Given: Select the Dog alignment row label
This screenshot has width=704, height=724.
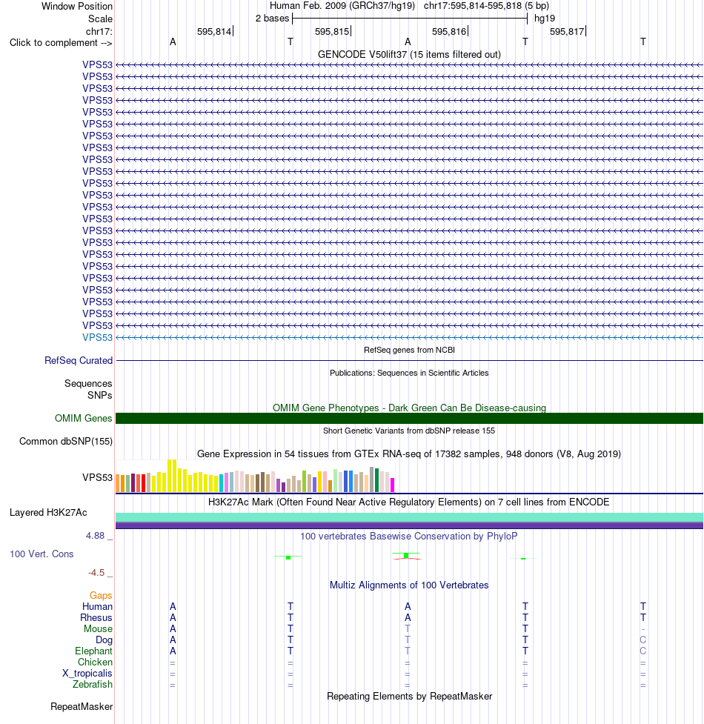Looking at the screenshot, I should (104, 640).
